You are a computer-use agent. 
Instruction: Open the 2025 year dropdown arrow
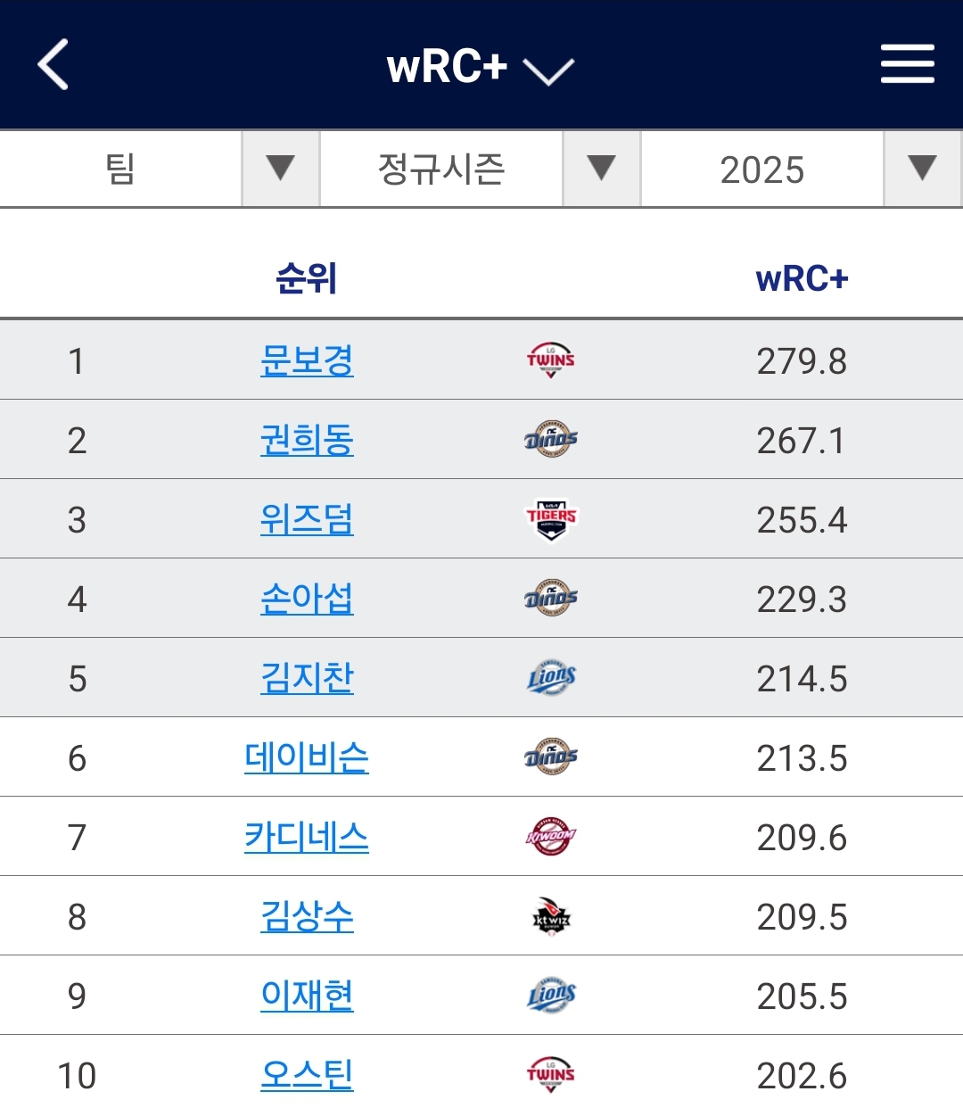[x=923, y=169]
